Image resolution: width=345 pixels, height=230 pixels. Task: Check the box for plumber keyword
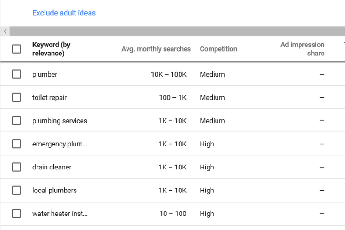coord(16,74)
